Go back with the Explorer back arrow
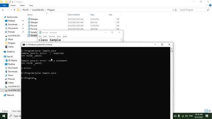 (x=3, y=10)
